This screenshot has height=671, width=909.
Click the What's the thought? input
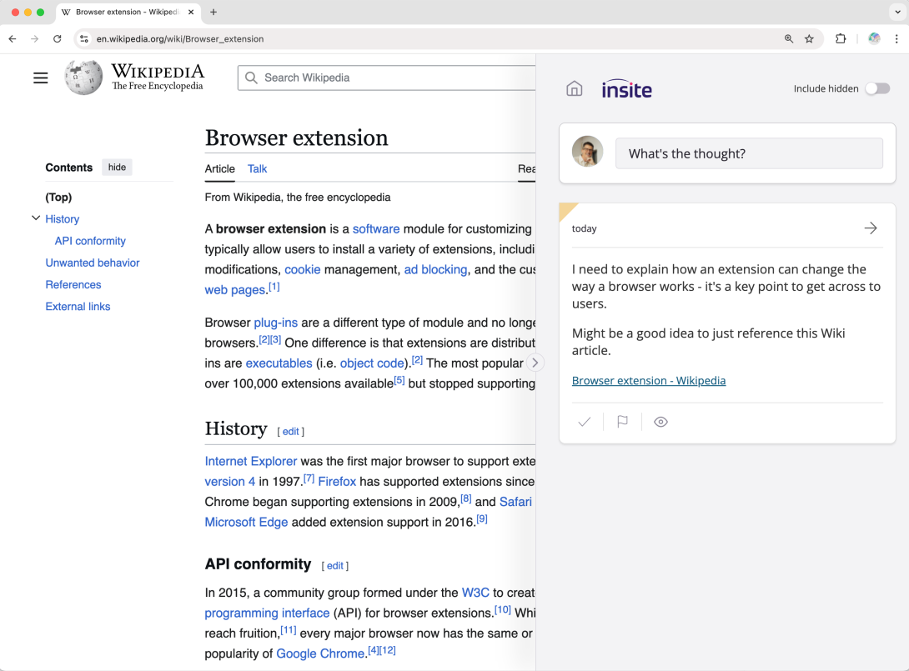tap(749, 153)
